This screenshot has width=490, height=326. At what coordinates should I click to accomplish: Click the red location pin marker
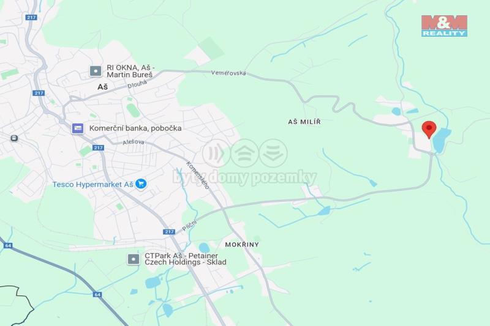point(429,129)
